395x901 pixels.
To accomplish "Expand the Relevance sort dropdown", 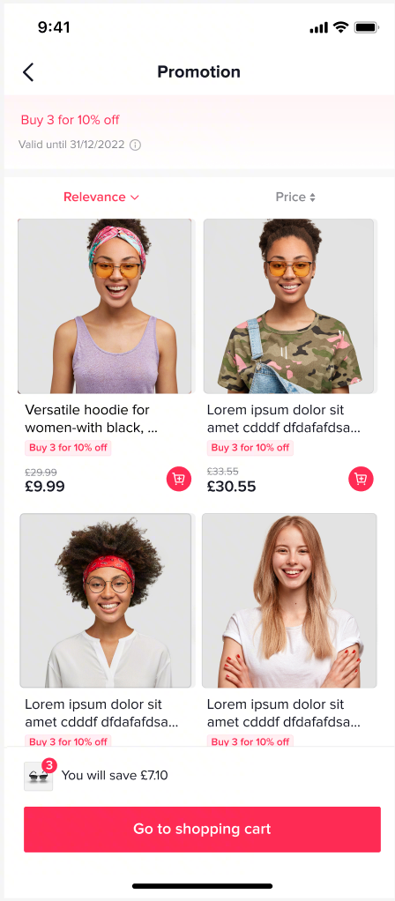I will 101,197.
